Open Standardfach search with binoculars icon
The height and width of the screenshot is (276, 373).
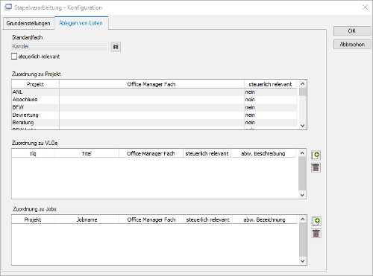116,47
